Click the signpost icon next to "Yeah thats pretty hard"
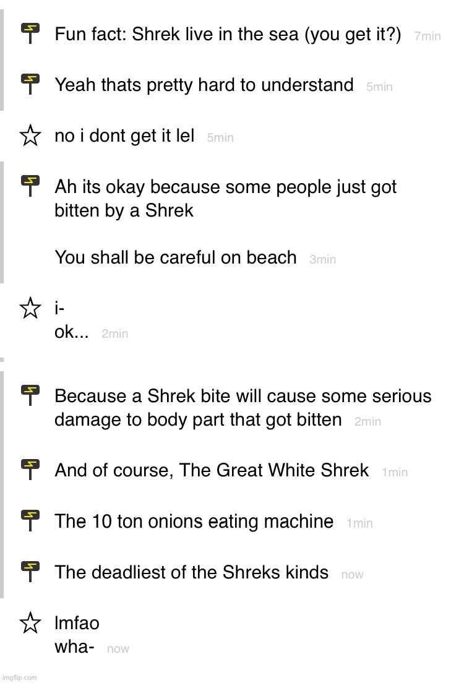 pos(30,84)
